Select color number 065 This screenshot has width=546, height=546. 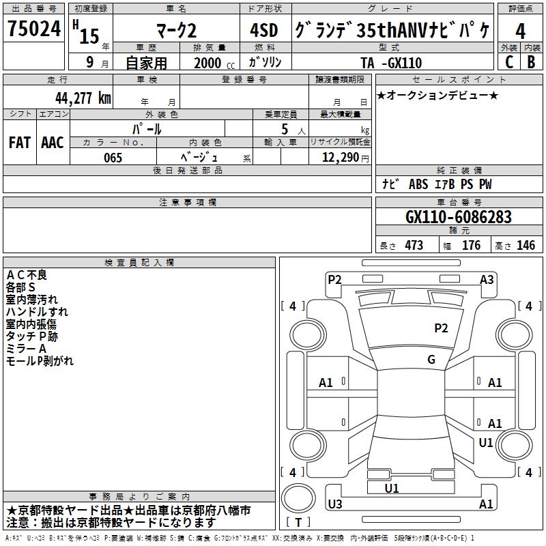coord(113,158)
